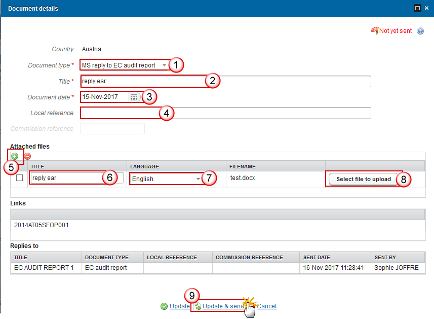The height and width of the screenshot is (319, 434).
Task: Select the EC AUDIT REPORT 1 row
Action: (x=45, y=267)
